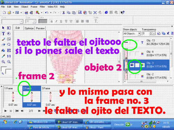Open the Font name dropdown
Screen dimensions: 174x130
click(x=21, y=21)
